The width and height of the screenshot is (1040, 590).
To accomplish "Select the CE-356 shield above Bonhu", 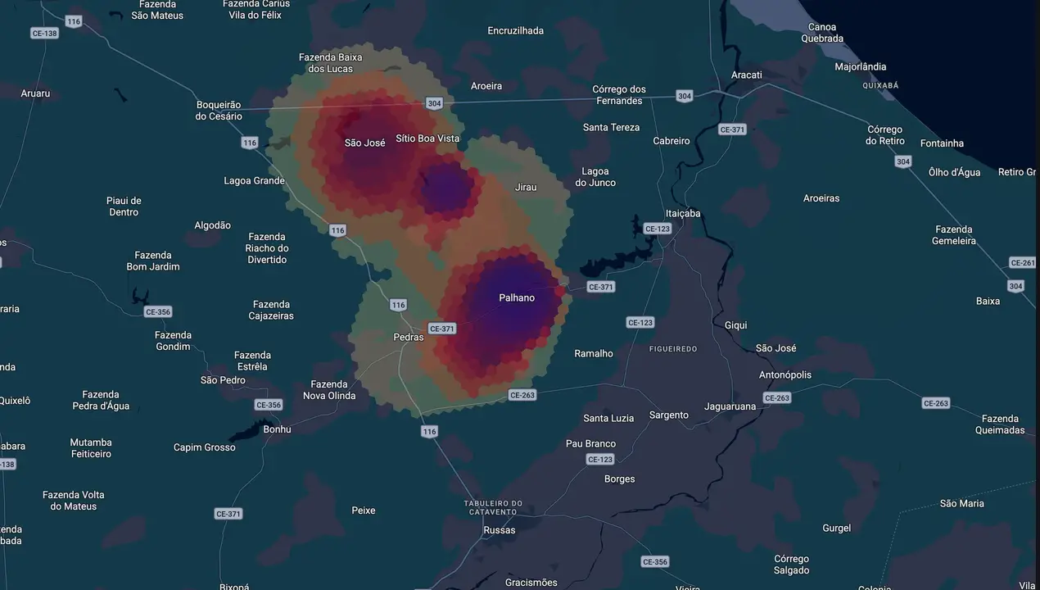I will (269, 405).
